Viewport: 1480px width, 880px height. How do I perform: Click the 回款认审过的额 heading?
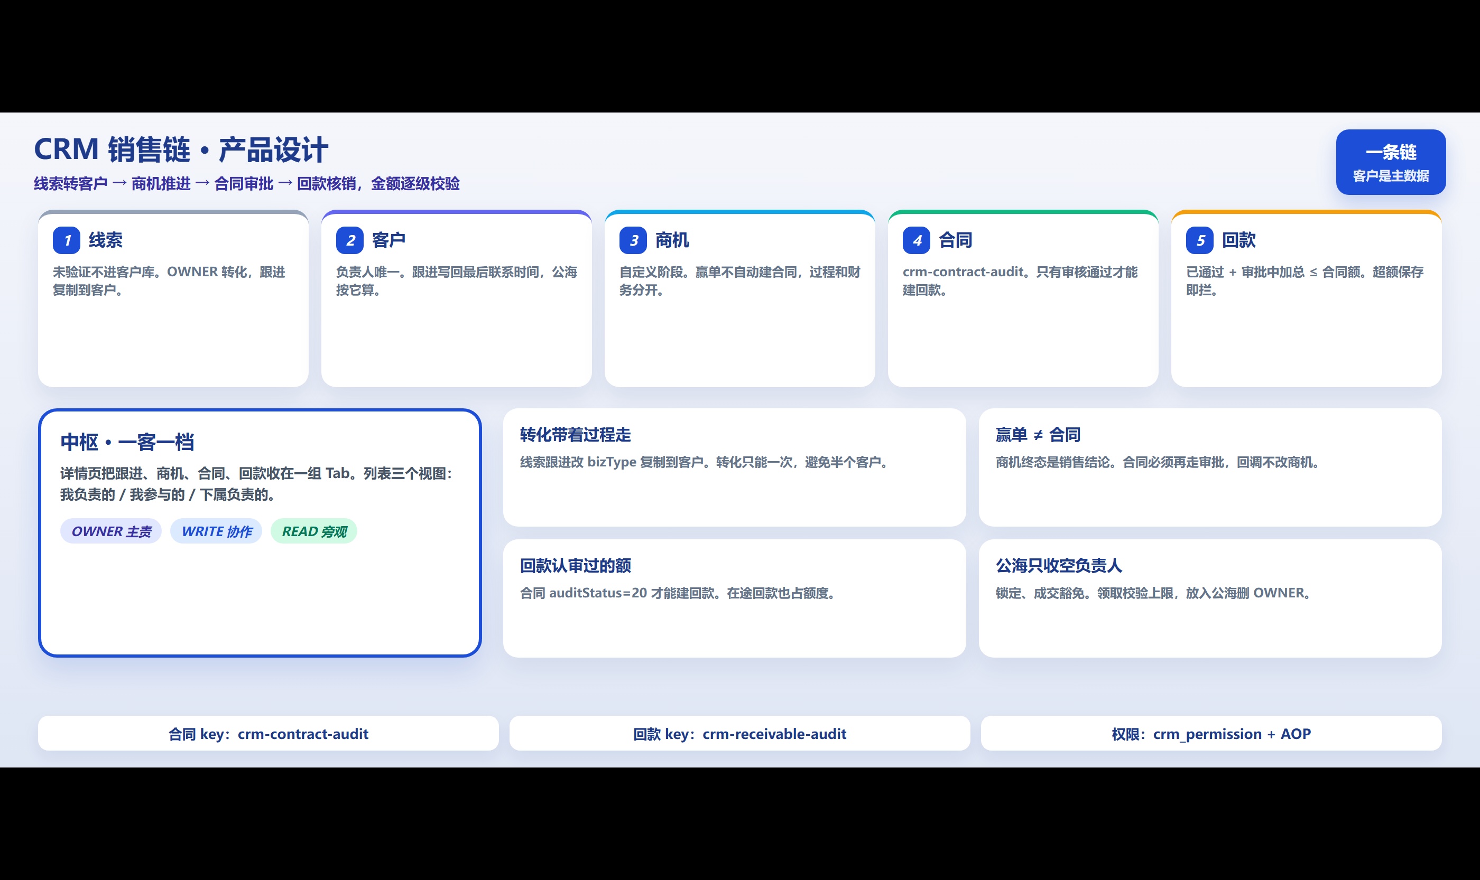[575, 566]
